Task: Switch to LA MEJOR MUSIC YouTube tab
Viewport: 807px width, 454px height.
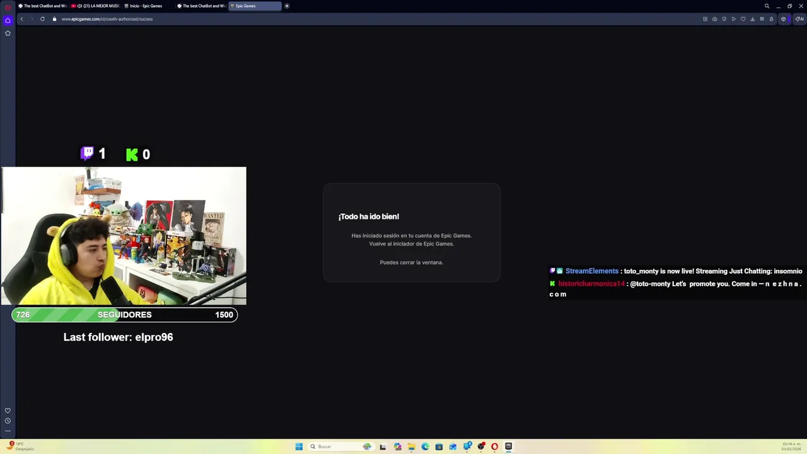Action: click(x=95, y=6)
